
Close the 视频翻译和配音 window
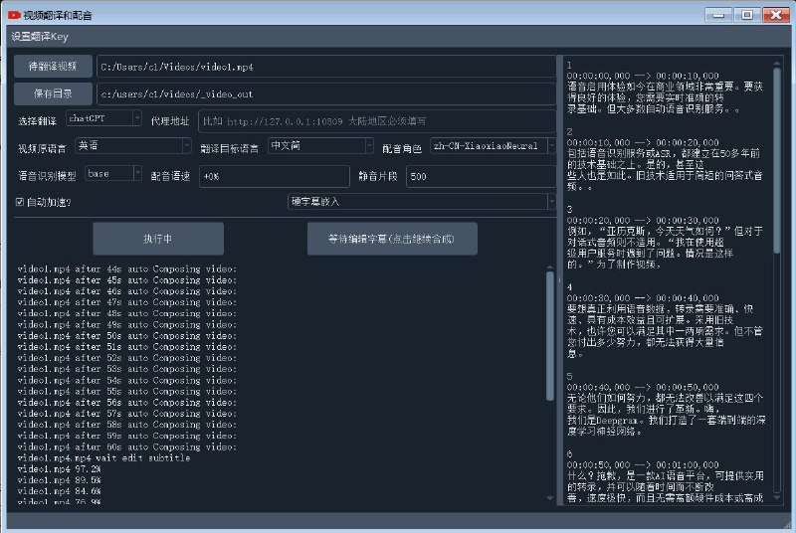tap(776, 15)
